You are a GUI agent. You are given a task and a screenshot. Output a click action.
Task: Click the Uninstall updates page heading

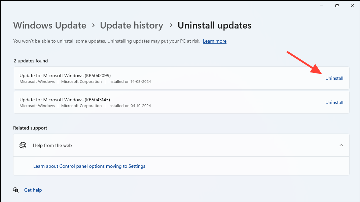click(x=214, y=25)
